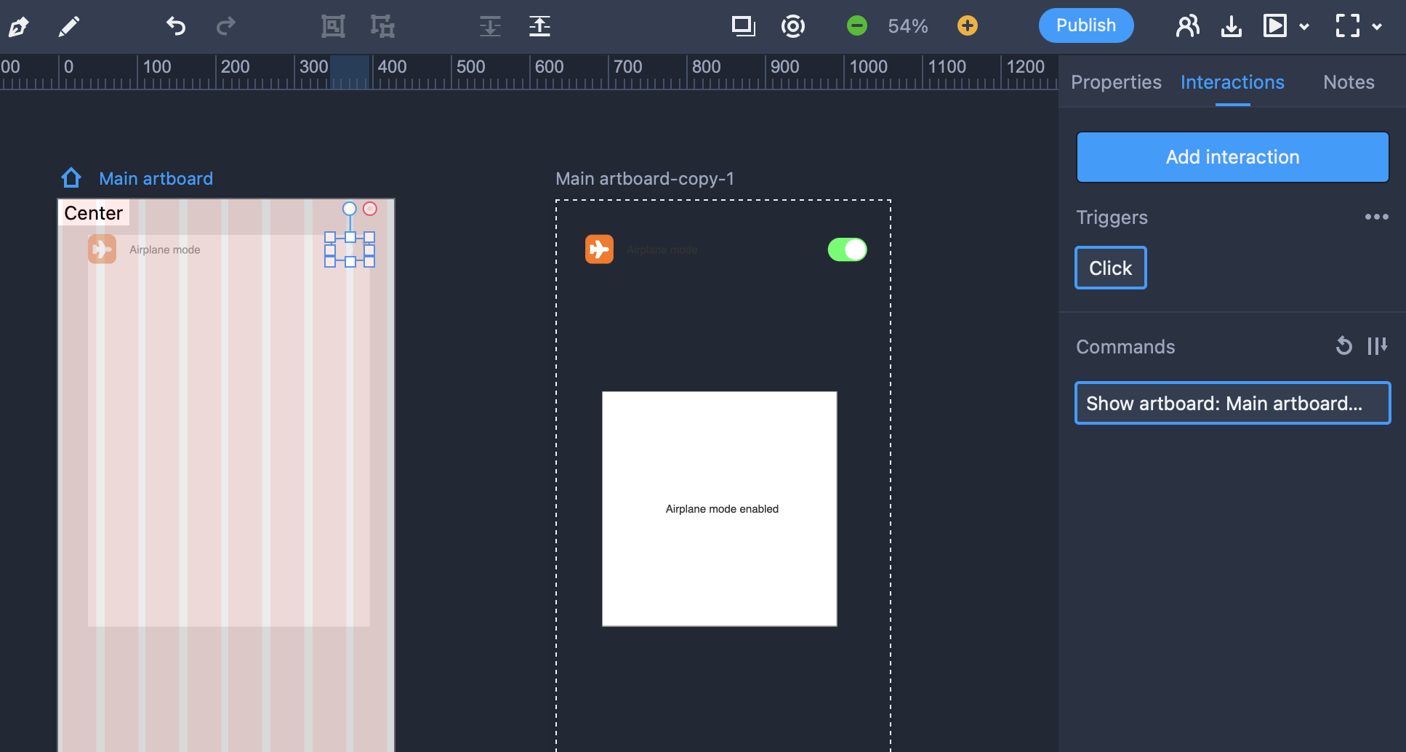The image size is (1406, 752).
Task: Switch to the Properties tab
Action: 1115,82
